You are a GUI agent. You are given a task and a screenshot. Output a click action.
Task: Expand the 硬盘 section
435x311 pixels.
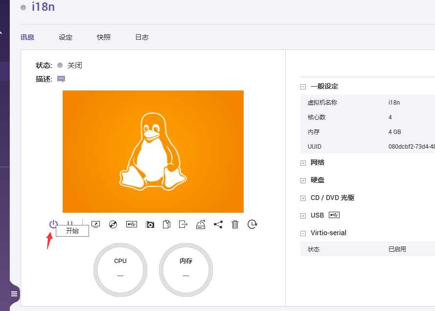click(x=303, y=181)
